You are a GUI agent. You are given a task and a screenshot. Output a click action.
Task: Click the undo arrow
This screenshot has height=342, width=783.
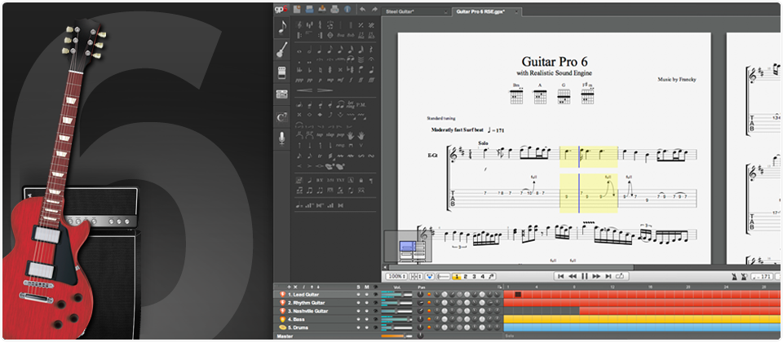click(362, 9)
